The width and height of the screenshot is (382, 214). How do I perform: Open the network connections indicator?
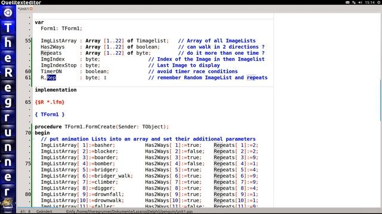pos(354,2)
